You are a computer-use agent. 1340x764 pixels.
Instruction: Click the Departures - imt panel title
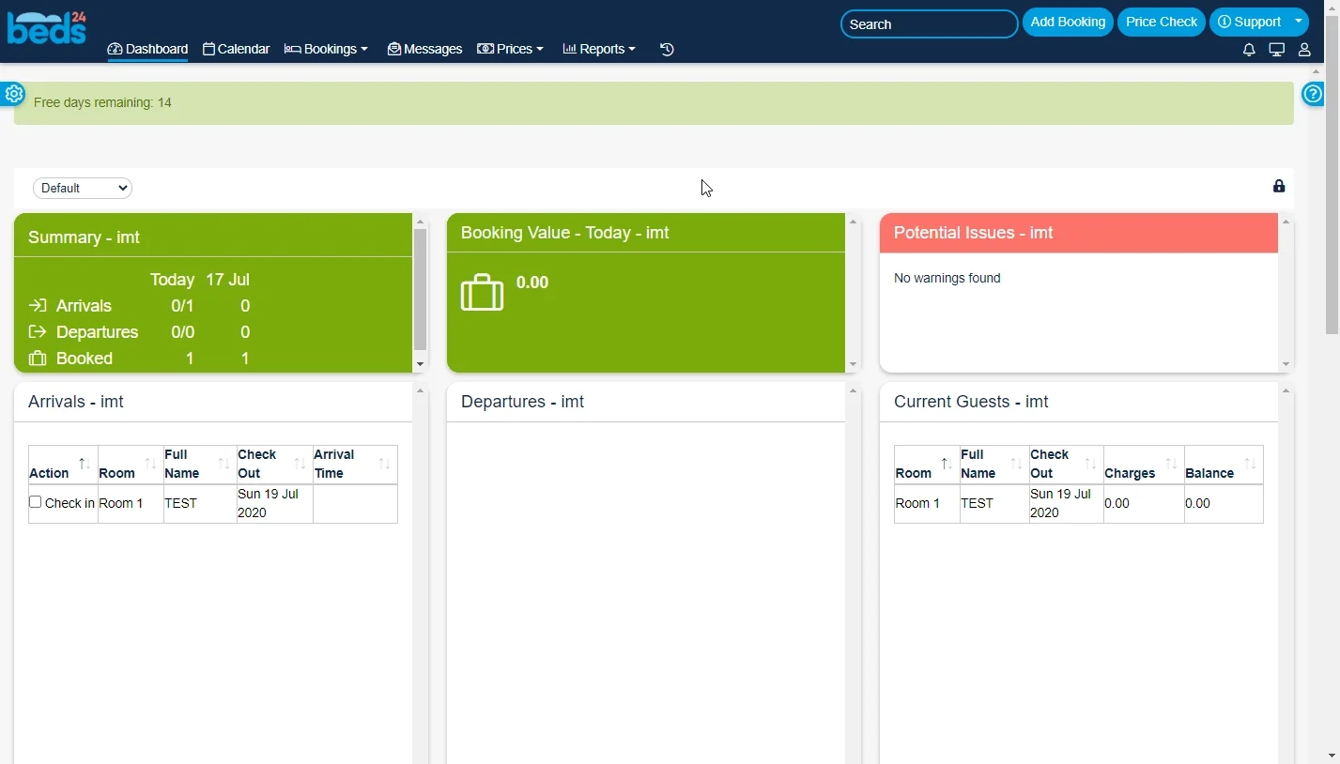522,402
